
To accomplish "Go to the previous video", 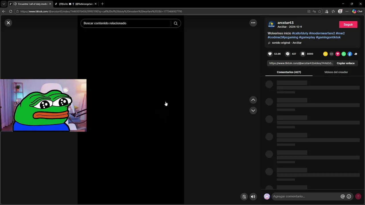I will (253, 100).
